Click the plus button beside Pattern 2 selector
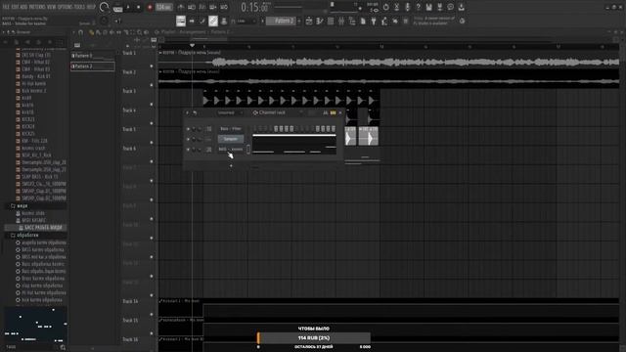This screenshot has width=626, height=352. pos(299,21)
